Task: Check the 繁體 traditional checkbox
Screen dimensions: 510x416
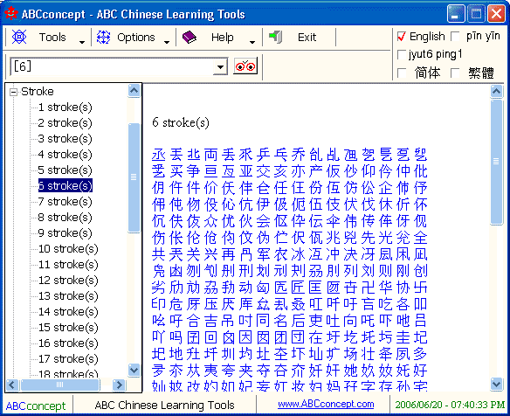Action: [455, 73]
